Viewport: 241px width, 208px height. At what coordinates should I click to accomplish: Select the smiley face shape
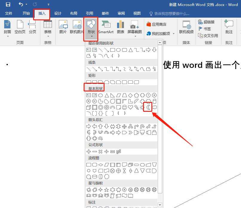tap(125, 107)
